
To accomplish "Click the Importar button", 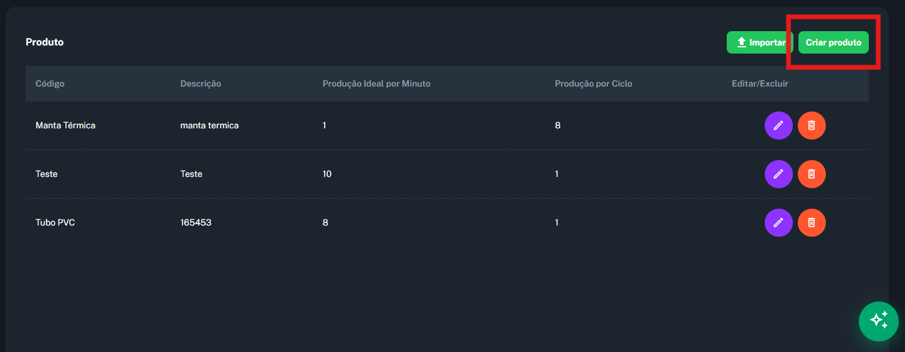I will [760, 42].
